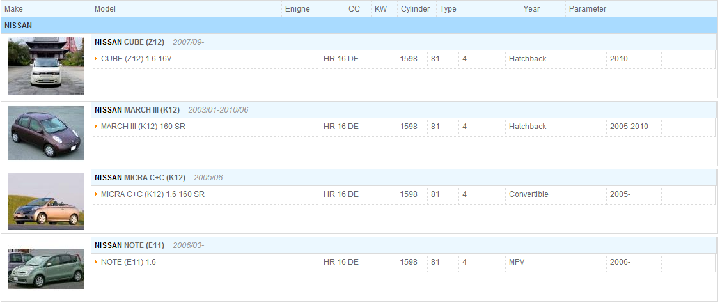Open the NOTE (E11) 1.6 model link
720x303 pixels.
128,261
